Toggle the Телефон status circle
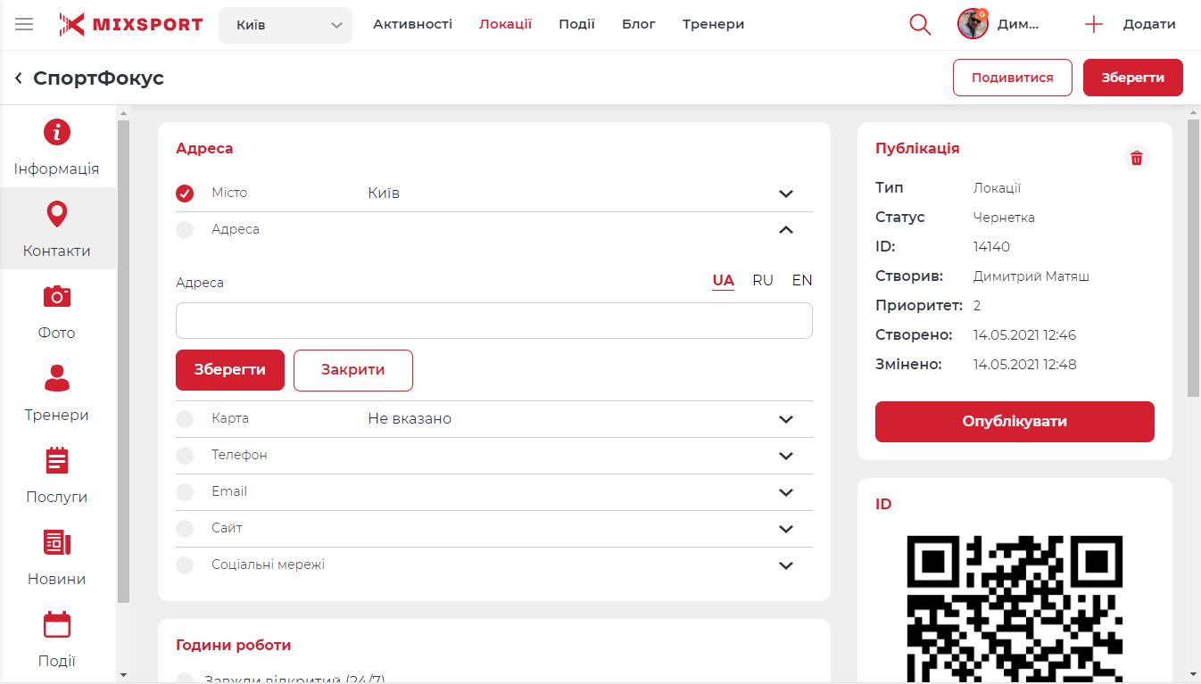This screenshot has width=1201, height=684. pos(185,456)
